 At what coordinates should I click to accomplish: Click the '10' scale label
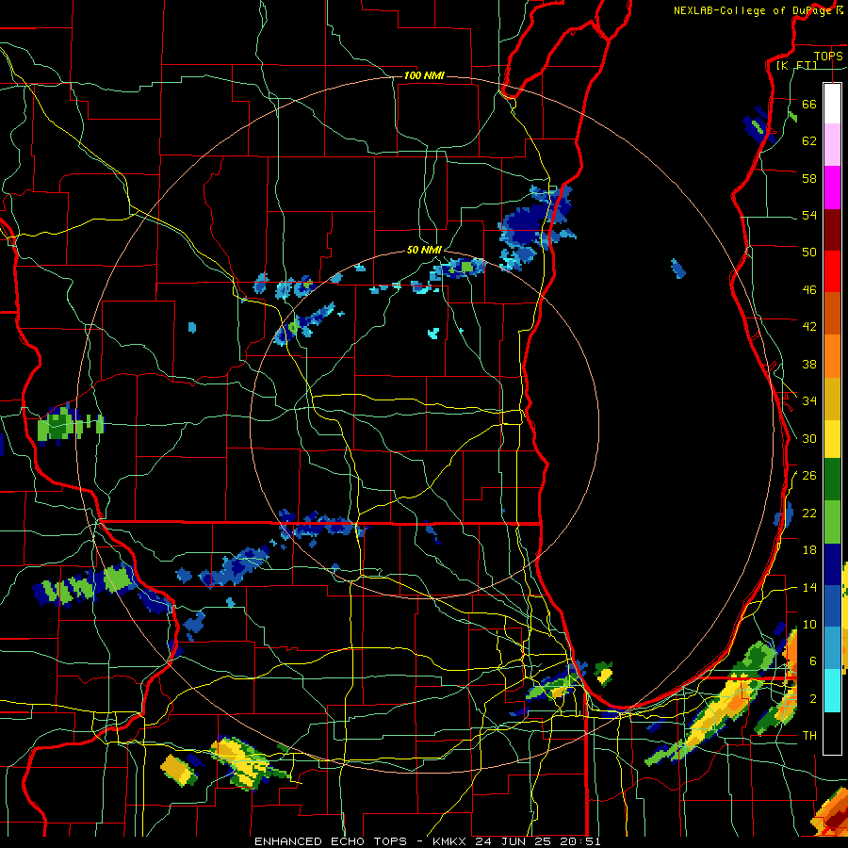[809, 625]
